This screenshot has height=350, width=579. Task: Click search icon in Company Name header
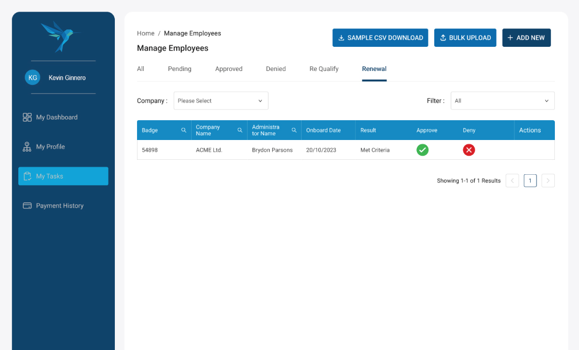[x=240, y=130]
